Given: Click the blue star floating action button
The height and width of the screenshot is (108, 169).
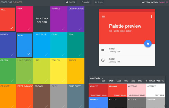Looking at the screenshot, I should point(148,43).
